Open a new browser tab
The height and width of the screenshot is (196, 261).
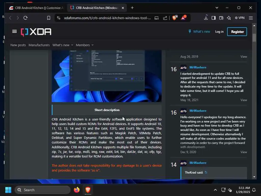(x=132, y=8)
